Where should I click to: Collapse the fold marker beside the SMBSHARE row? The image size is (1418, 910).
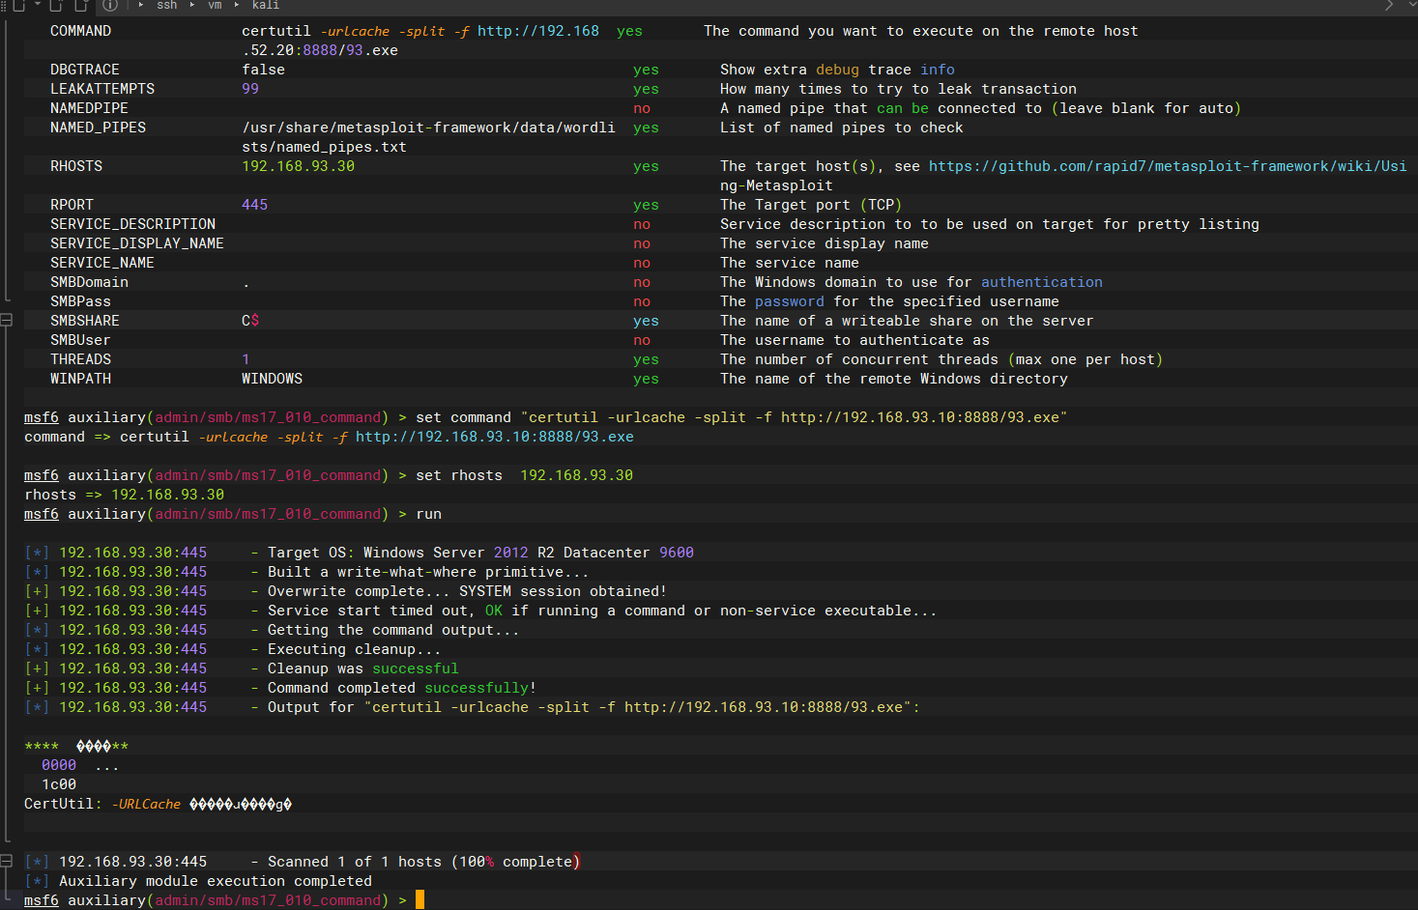click(x=6, y=320)
